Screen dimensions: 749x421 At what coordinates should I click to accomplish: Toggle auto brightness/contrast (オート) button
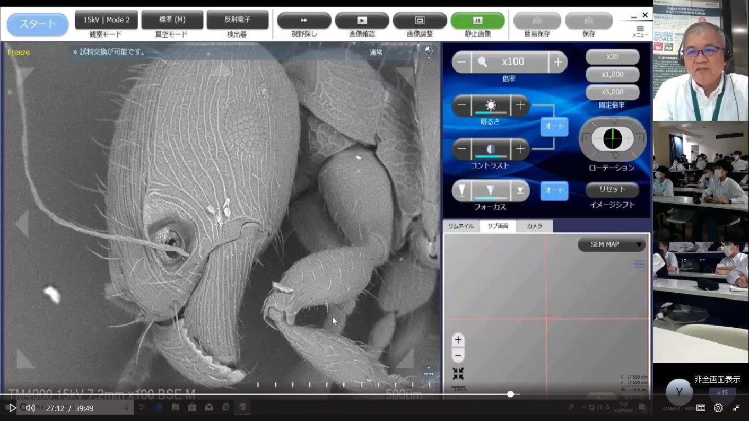(554, 127)
